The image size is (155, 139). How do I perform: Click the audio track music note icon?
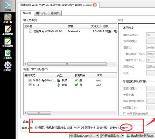59,85
